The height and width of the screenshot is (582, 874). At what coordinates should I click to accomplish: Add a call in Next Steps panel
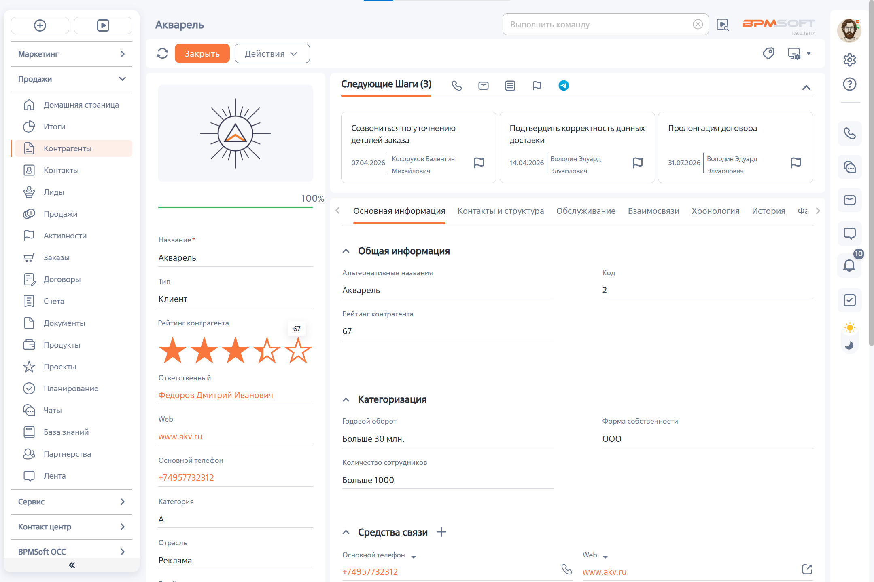[457, 86]
